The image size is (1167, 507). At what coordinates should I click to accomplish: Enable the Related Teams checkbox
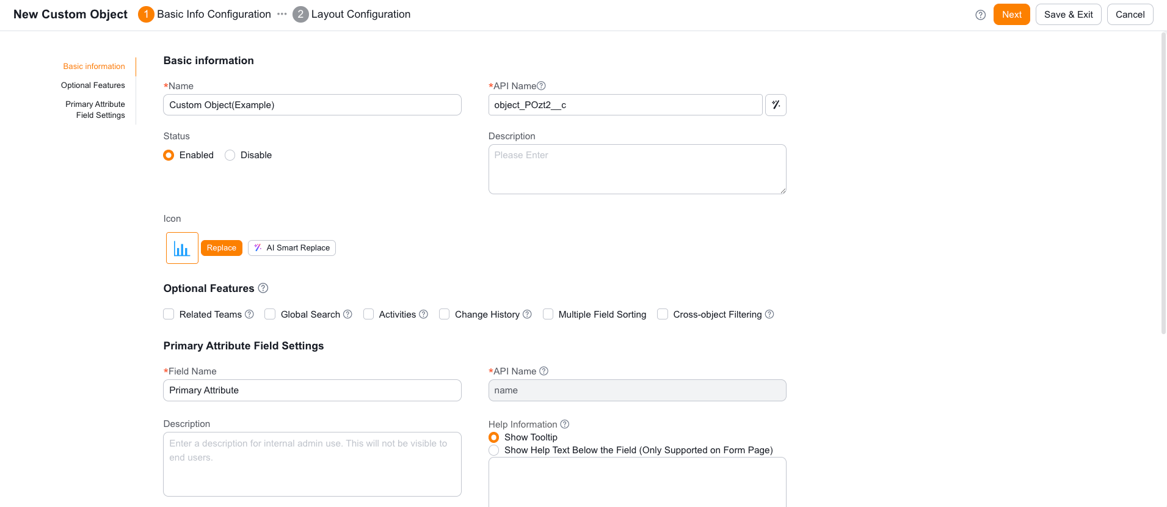169,315
